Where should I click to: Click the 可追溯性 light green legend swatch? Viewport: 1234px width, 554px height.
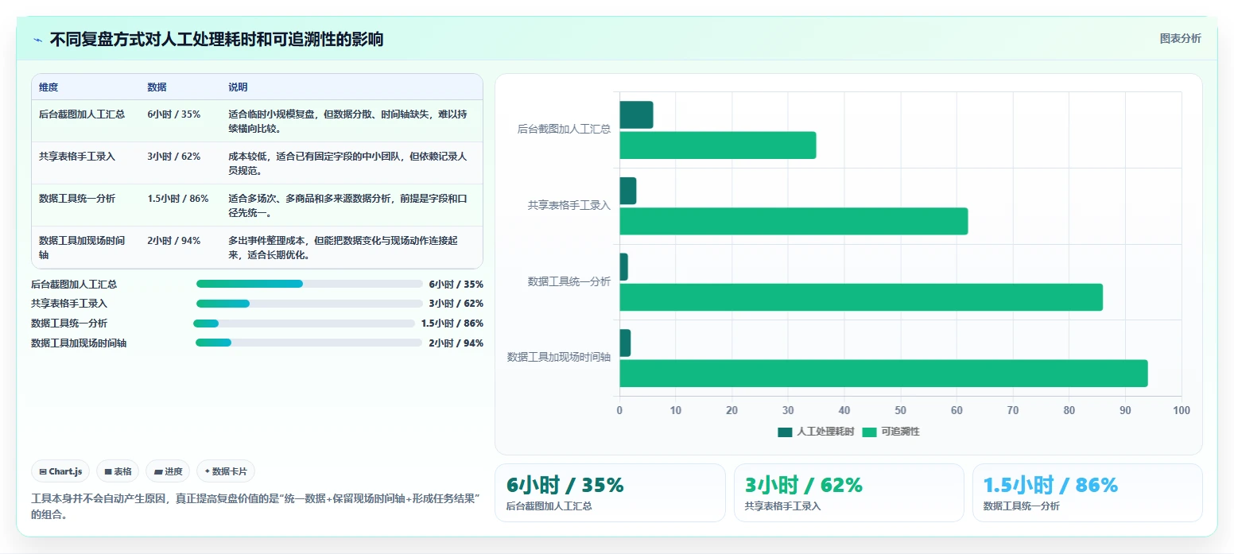pos(869,432)
